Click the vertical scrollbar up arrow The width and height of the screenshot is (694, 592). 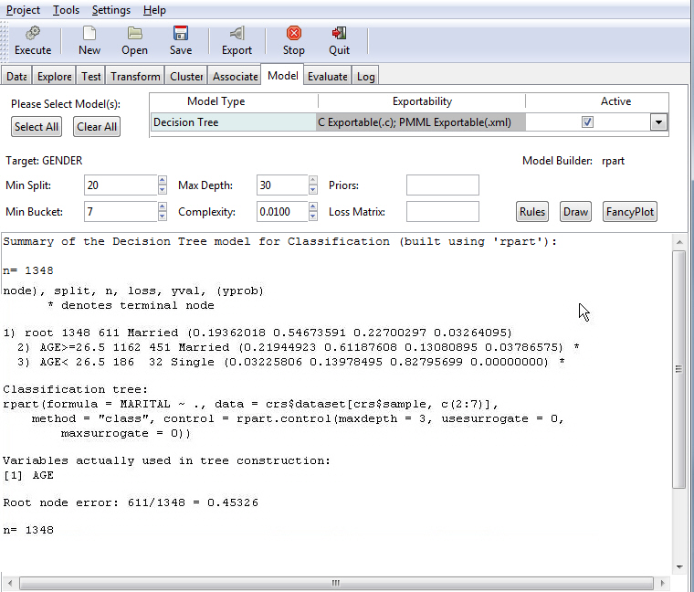pyautogui.click(x=679, y=242)
